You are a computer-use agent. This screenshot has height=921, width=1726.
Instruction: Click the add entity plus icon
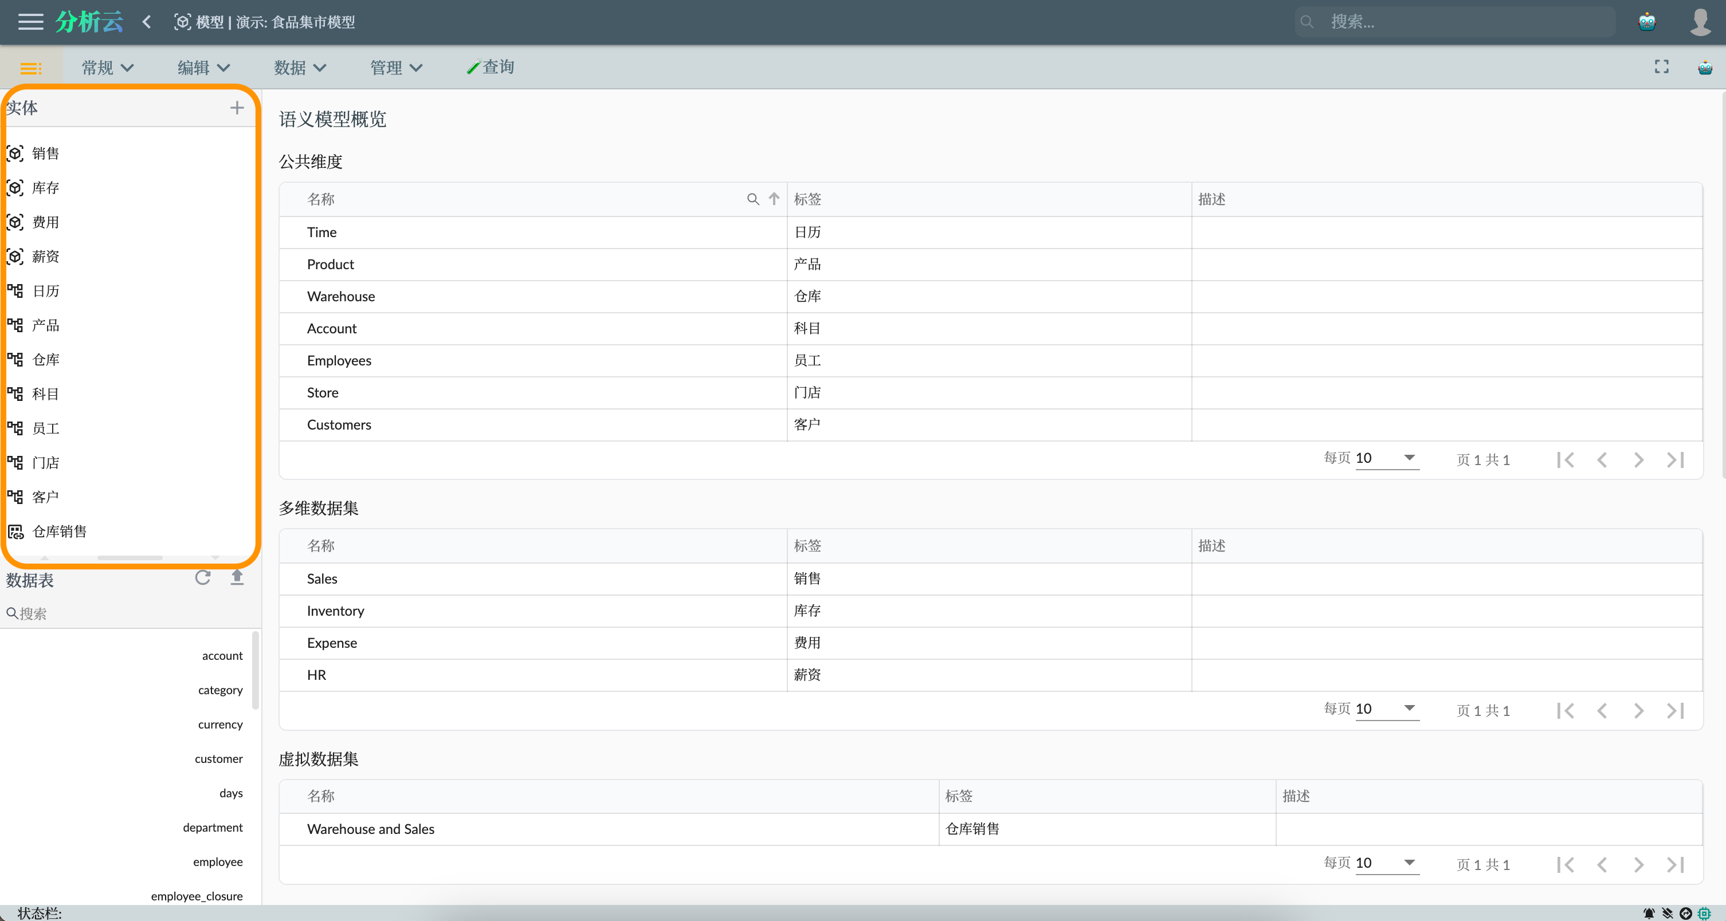click(237, 108)
